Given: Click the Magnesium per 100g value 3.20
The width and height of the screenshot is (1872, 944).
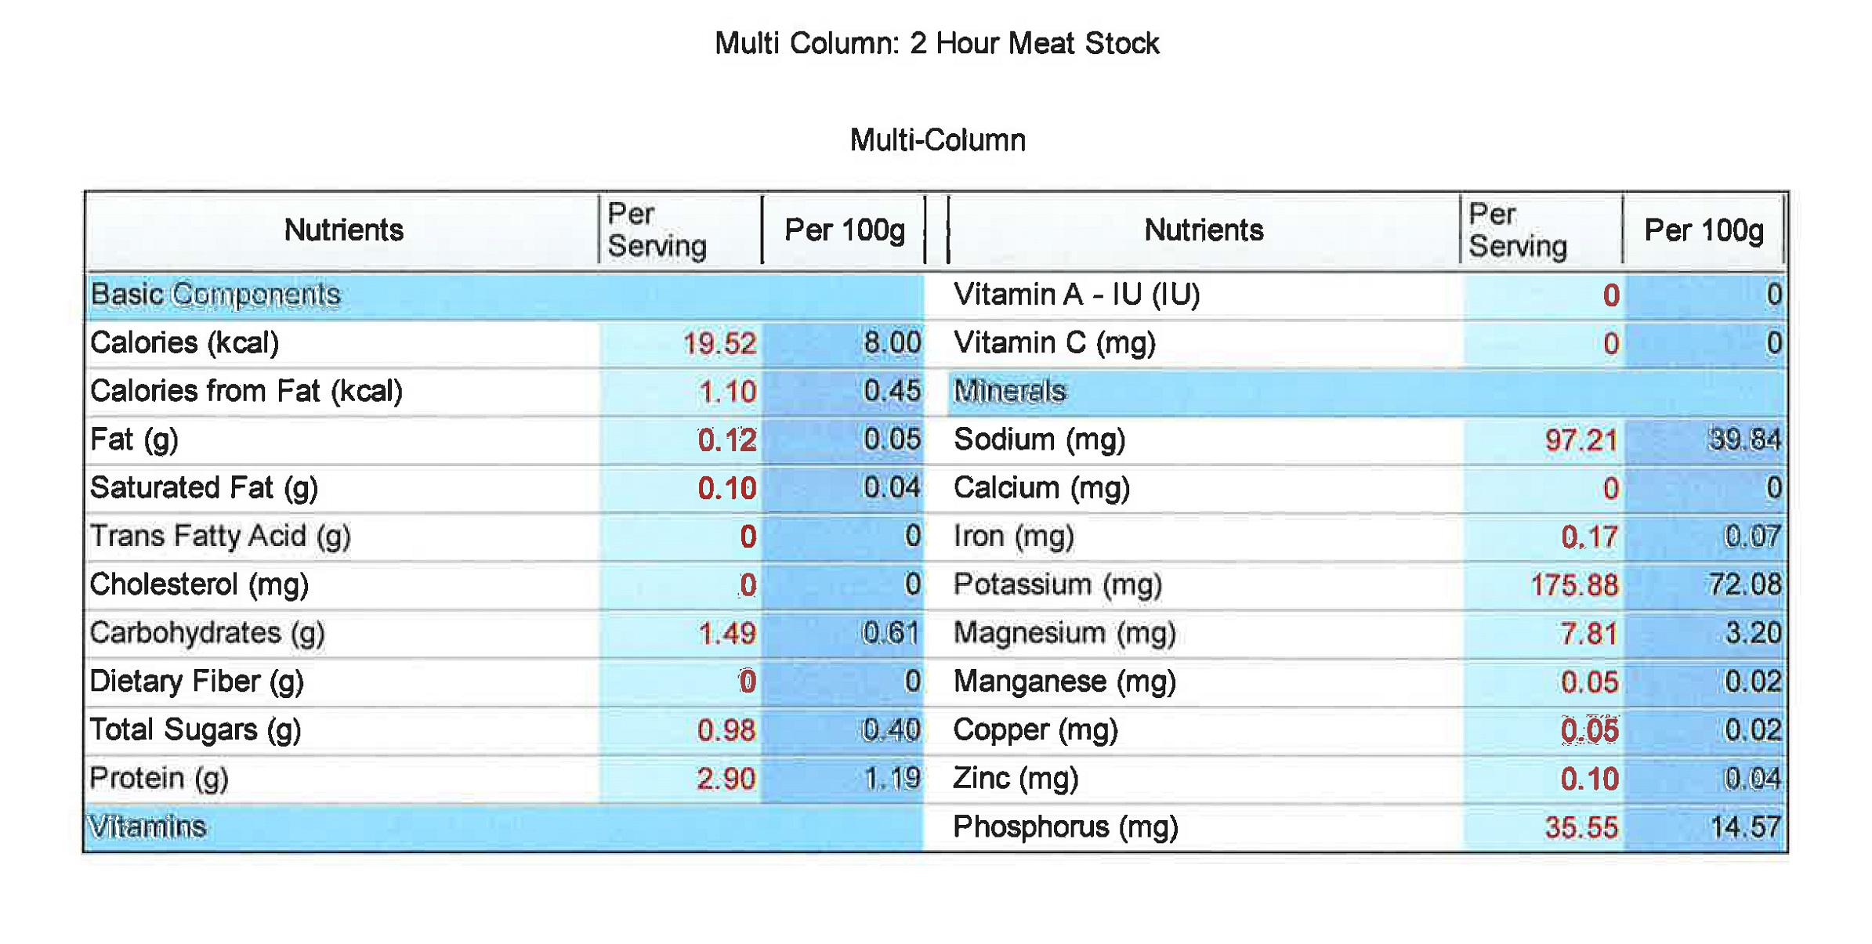Looking at the screenshot, I should 1752,633.
